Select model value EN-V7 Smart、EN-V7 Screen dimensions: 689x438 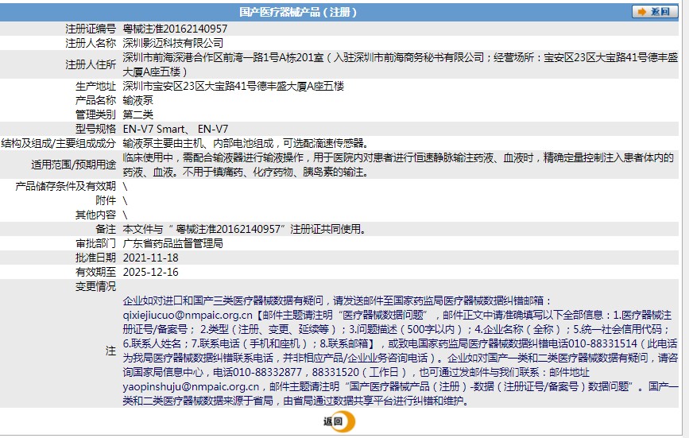[176, 129]
